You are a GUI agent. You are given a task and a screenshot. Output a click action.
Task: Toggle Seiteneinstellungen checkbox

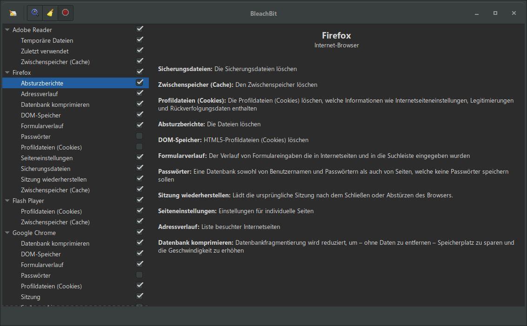click(140, 157)
